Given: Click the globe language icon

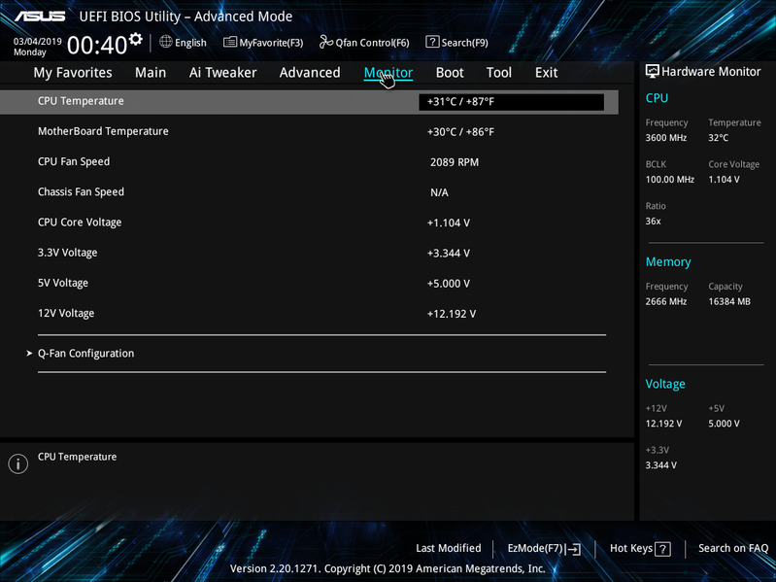Looking at the screenshot, I should coord(166,42).
